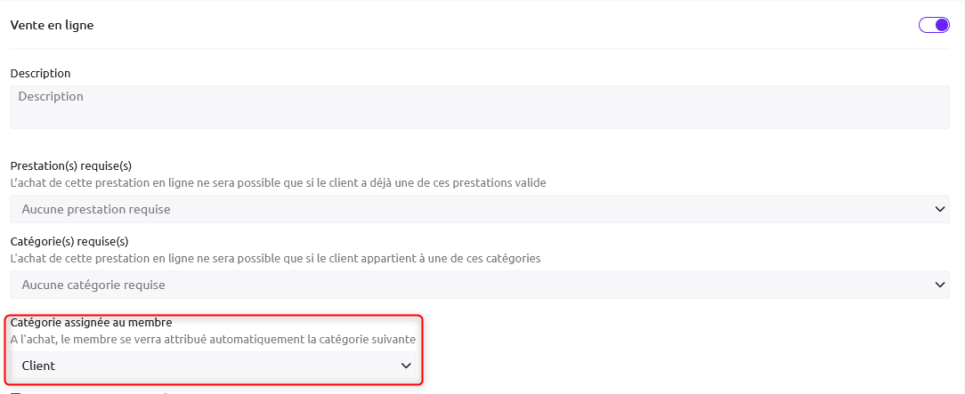Click the Aucune catégorie requise placeholder text

pyautogui.click(x=93, y=285)
